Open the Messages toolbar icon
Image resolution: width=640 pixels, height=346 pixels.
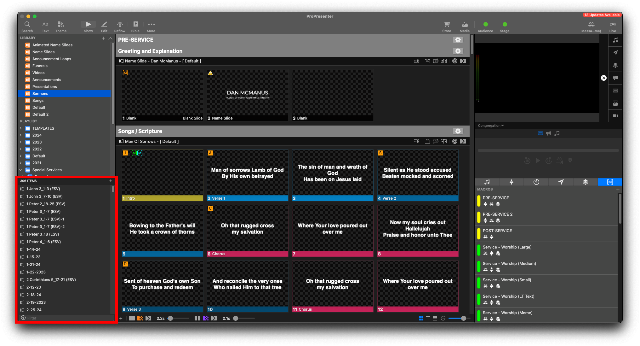point(591,25)
